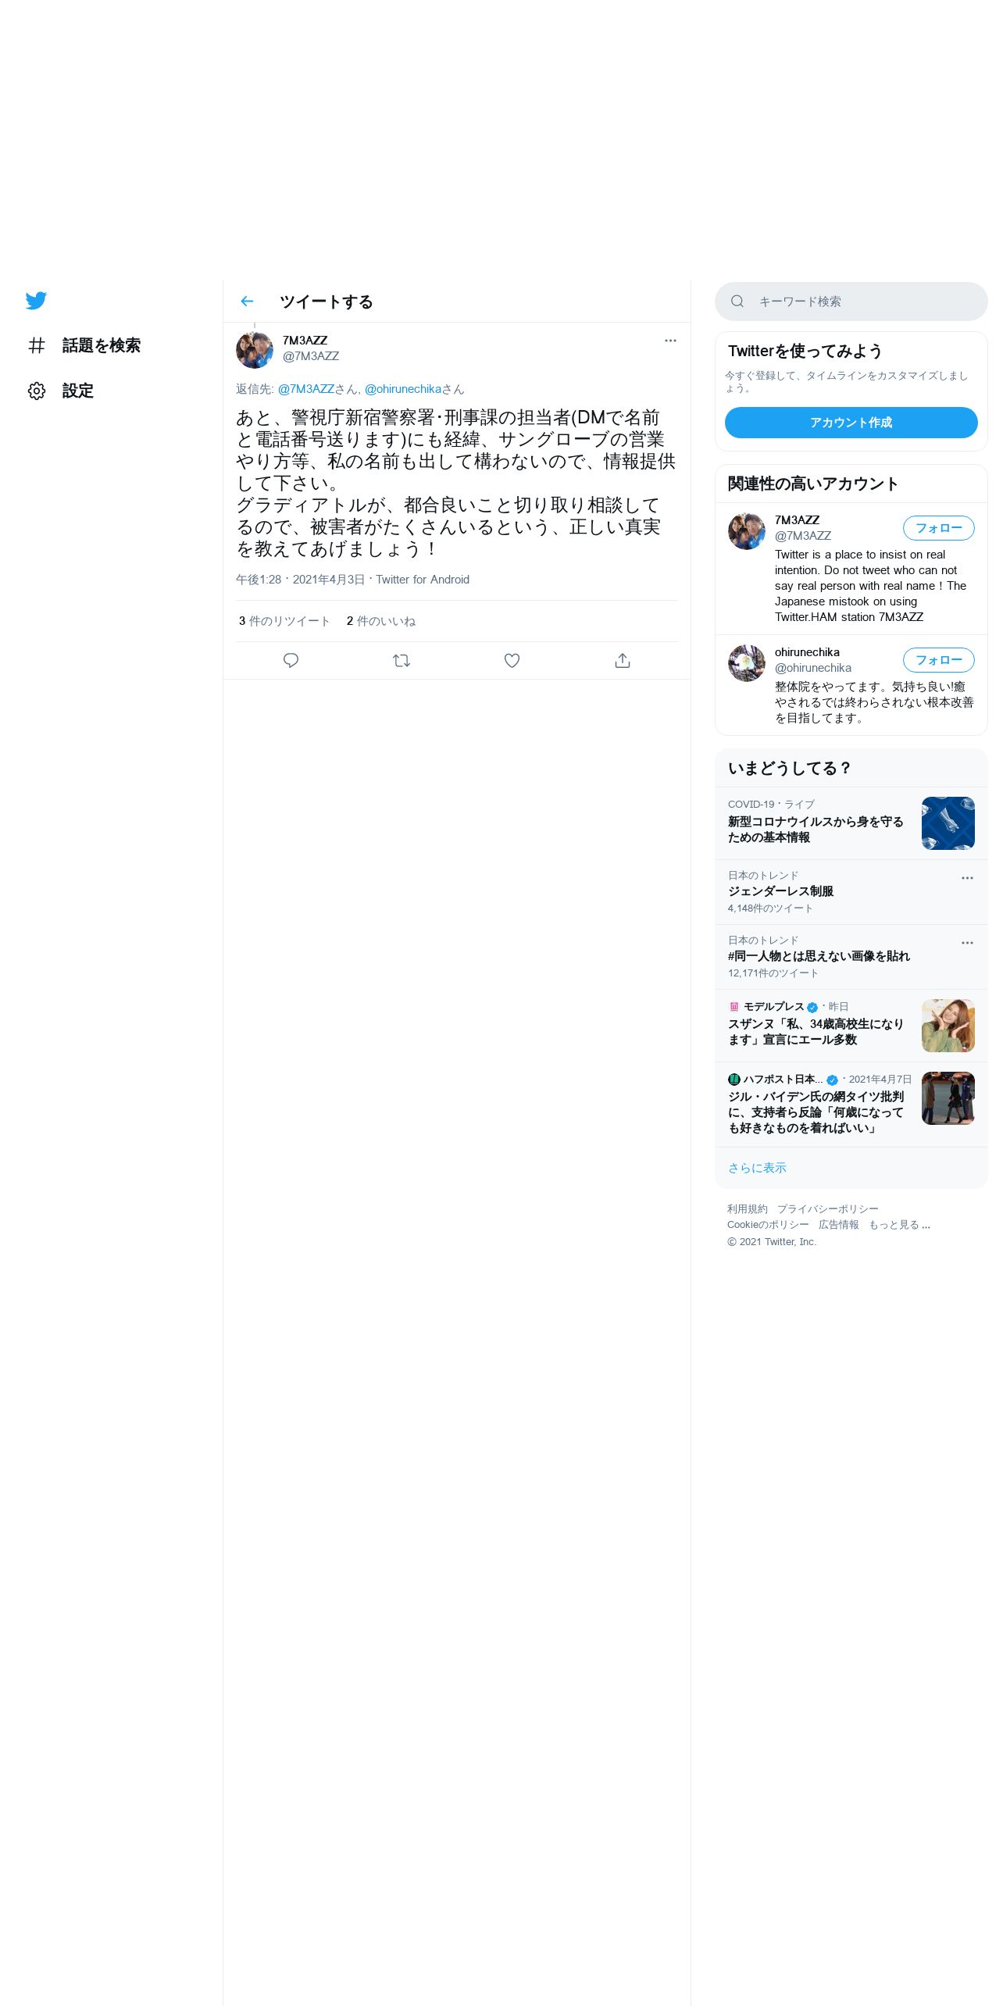Click the アカウント作成 button
This screenshot has width=1003, height=2006.
[851, 423]
